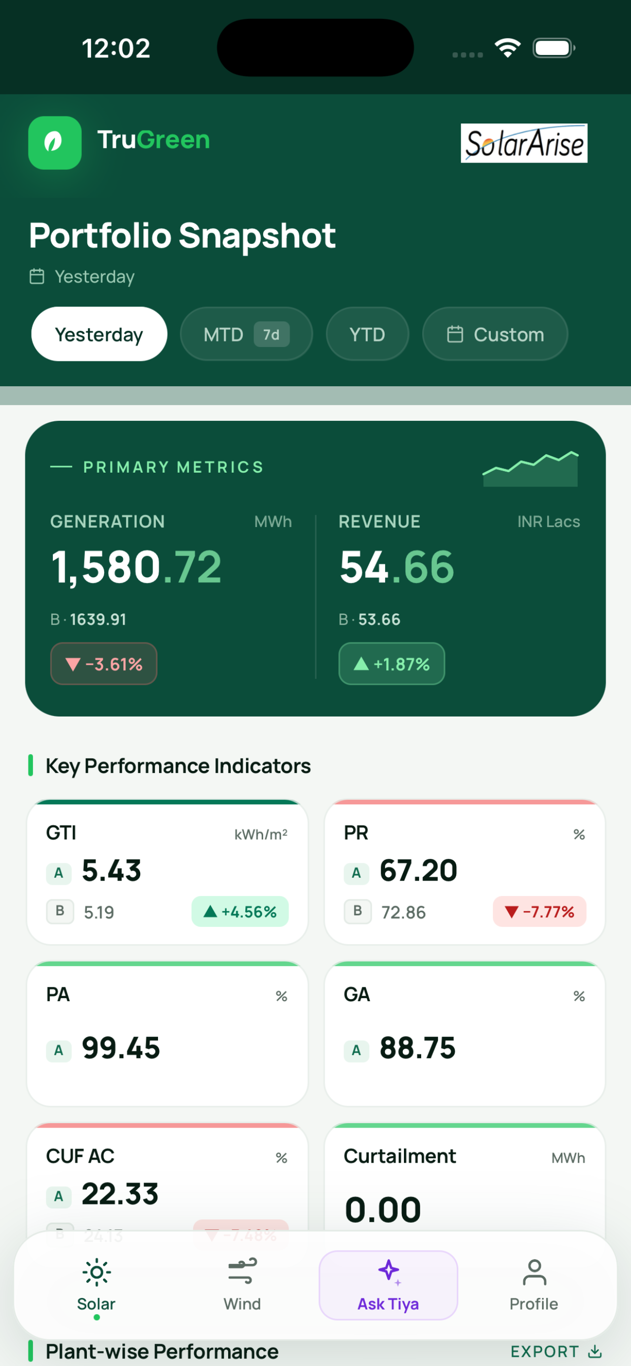Switch period to MTD 7d

246,334
